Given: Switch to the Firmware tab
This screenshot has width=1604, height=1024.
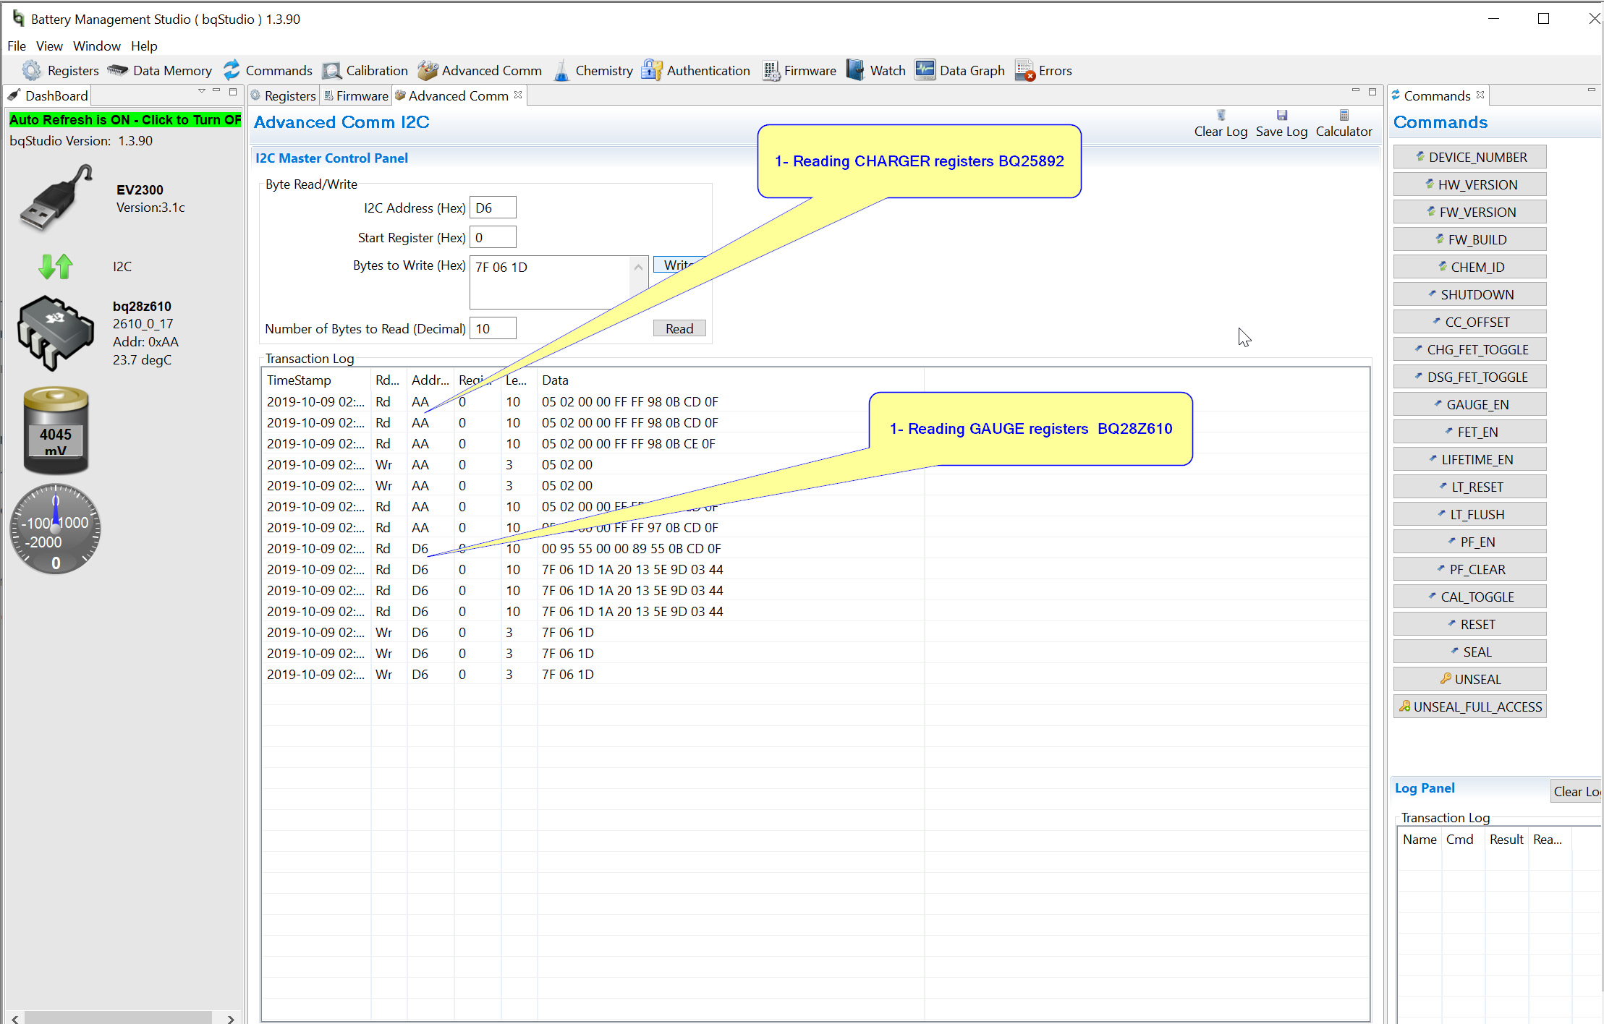Looking at the screenshot, I should (356, 95).
